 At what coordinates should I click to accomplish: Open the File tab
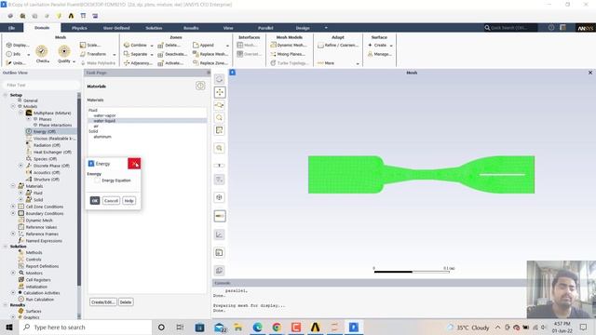12,28
